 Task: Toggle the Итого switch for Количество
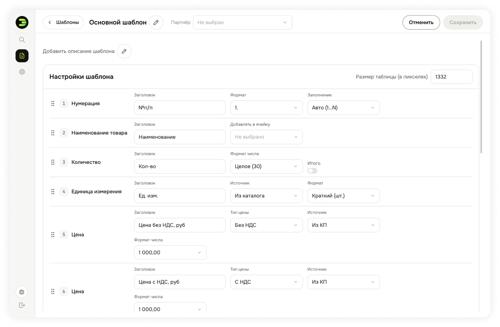pos(312,171)
